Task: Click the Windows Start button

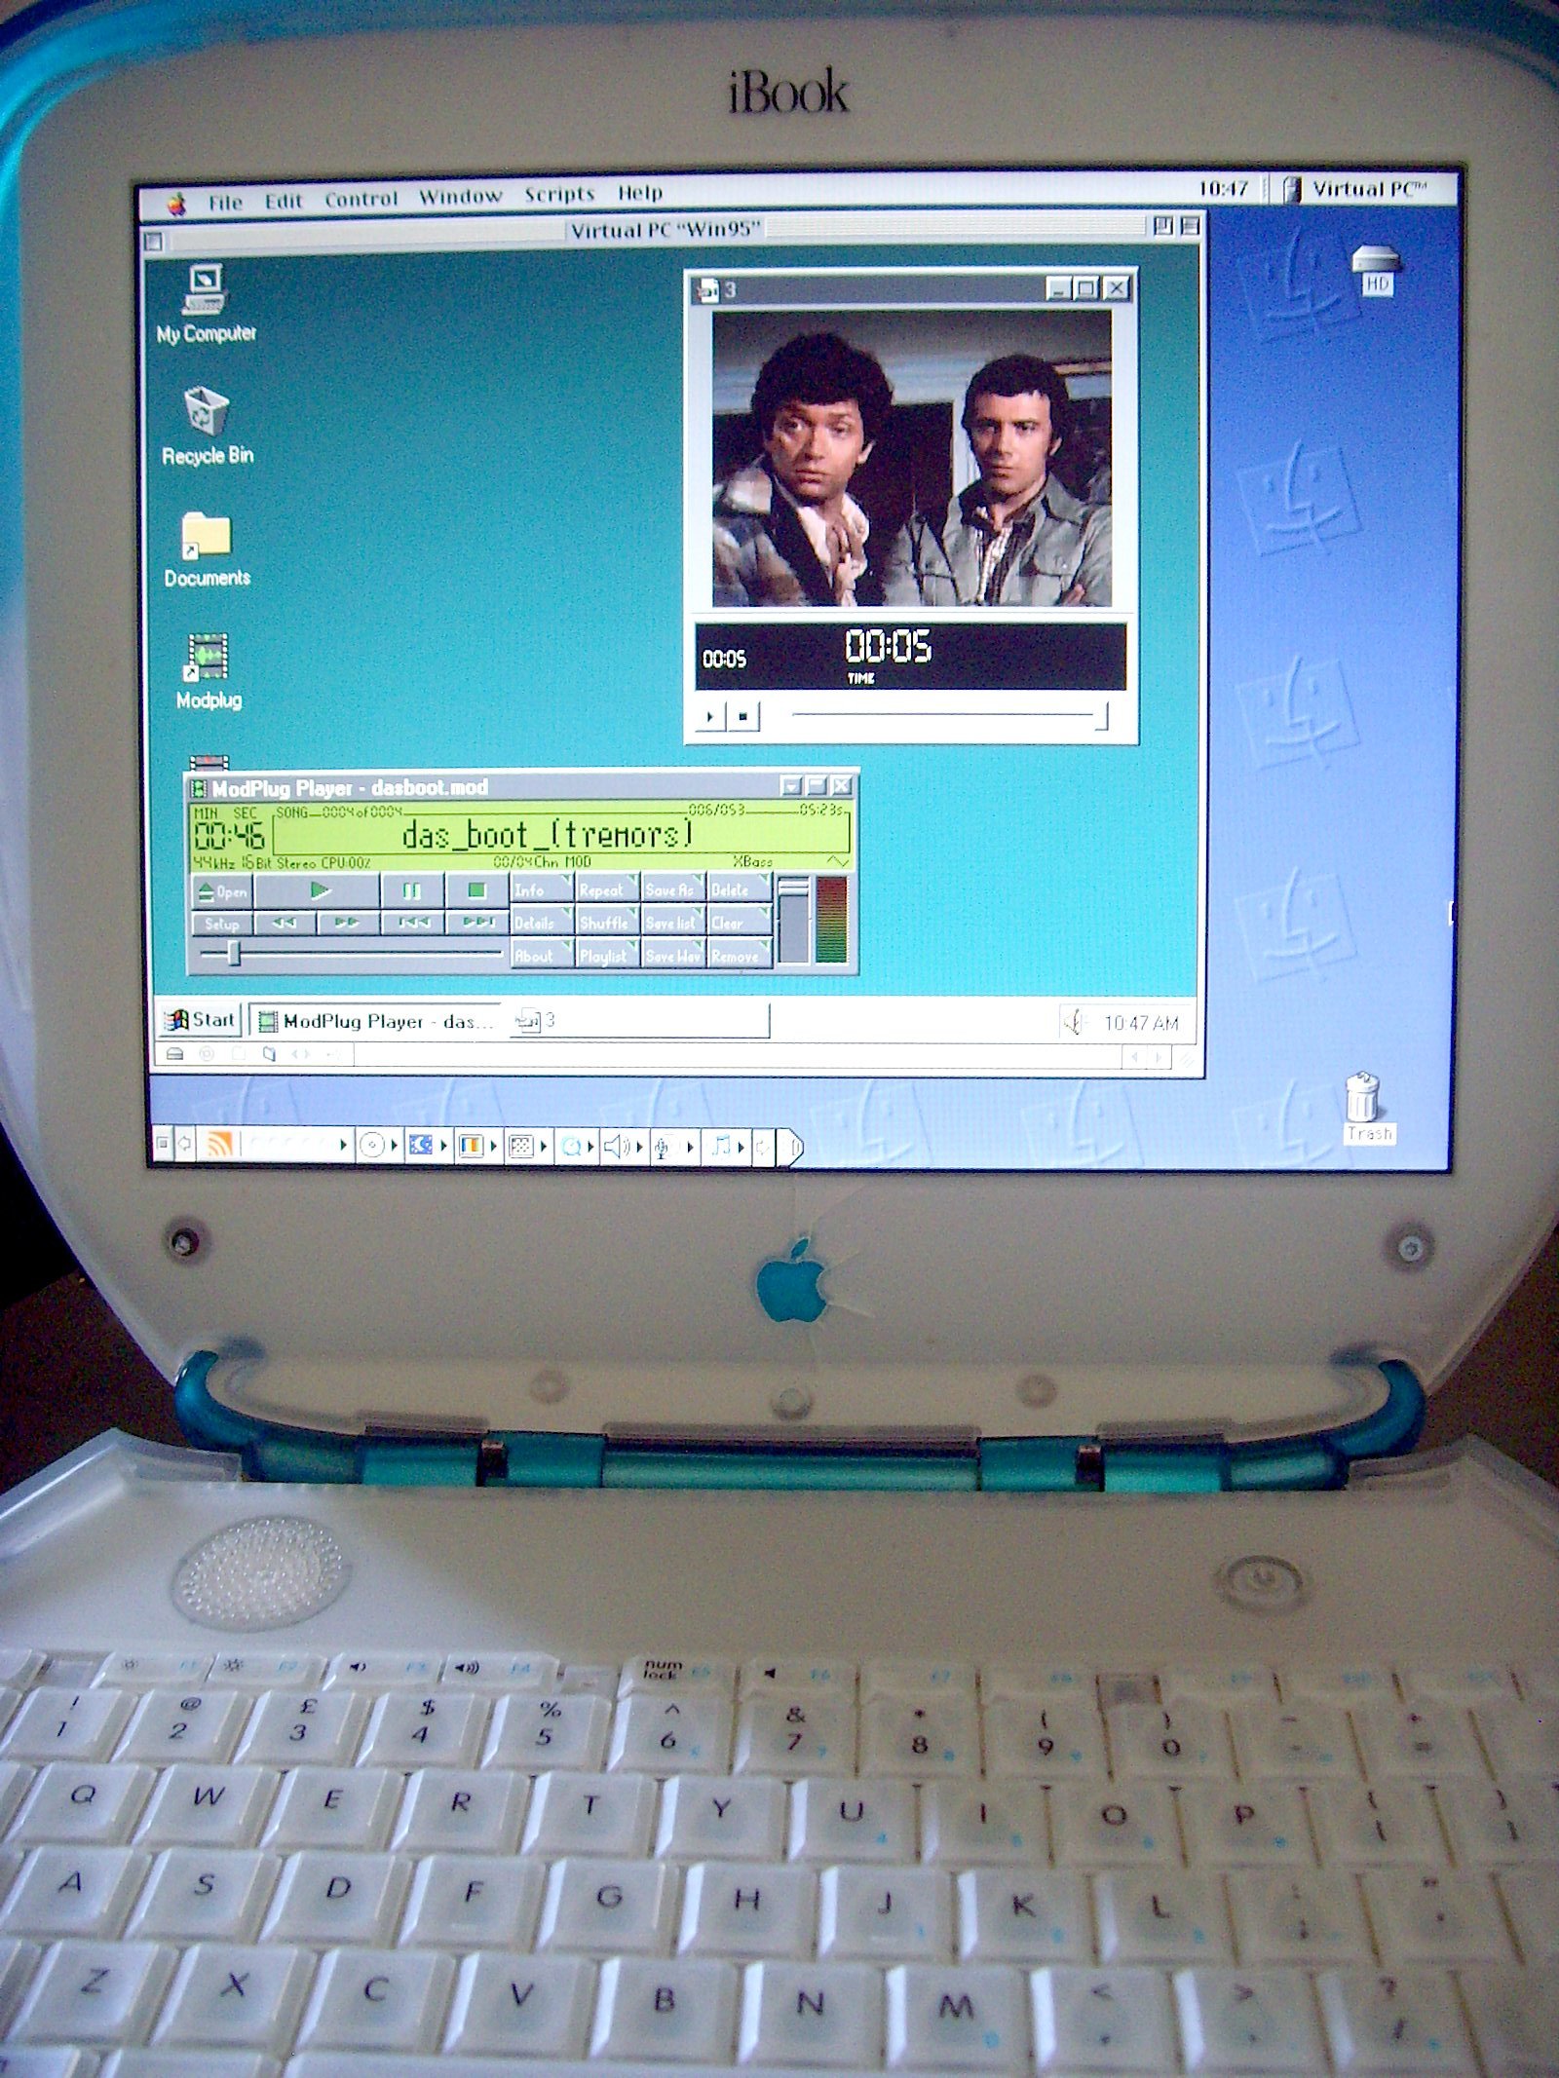Action: point(201,1020)
